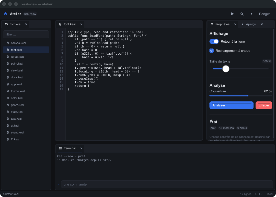
Task: Click the filtrer… file filter field
Action: click(26, 34)
